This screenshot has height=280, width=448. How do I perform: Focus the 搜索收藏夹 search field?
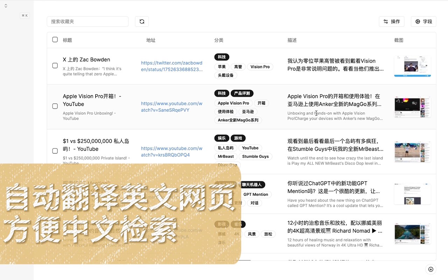[x=87, y=21]
